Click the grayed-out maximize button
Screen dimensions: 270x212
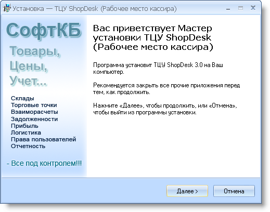point(240,8)
